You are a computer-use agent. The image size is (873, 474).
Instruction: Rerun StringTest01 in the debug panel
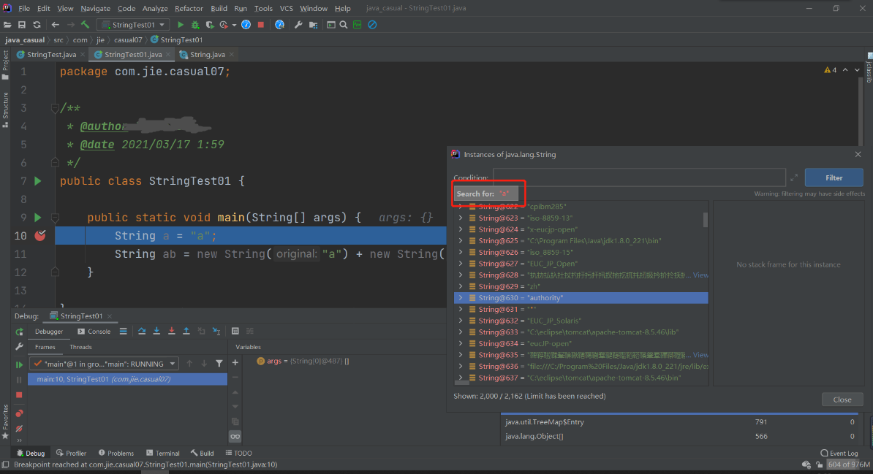19,332
